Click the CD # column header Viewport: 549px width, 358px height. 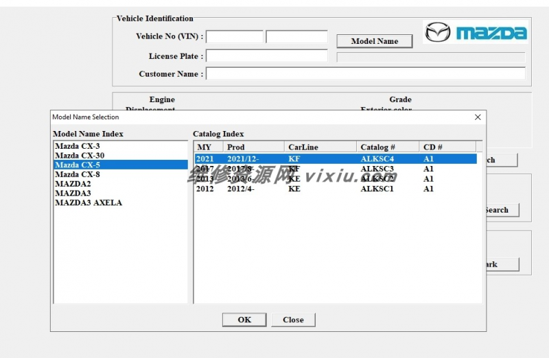point(447,147)
